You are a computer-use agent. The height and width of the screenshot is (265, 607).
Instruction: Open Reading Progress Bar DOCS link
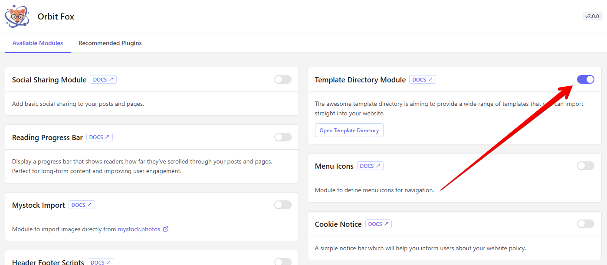pos(99,137)
